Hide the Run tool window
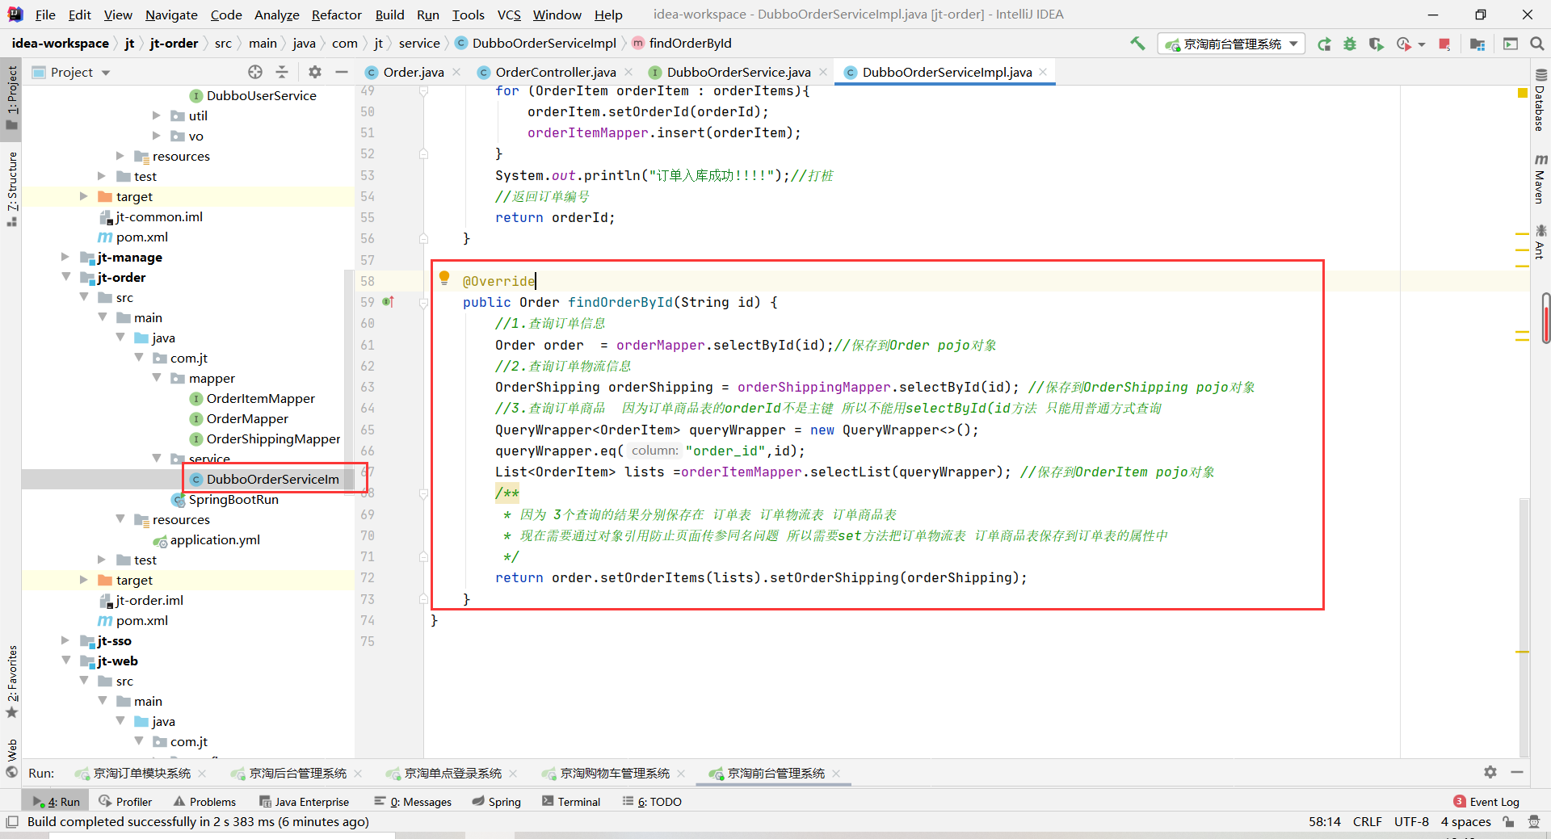The width and height of the screenshot is (1551, 839). 1517,772
